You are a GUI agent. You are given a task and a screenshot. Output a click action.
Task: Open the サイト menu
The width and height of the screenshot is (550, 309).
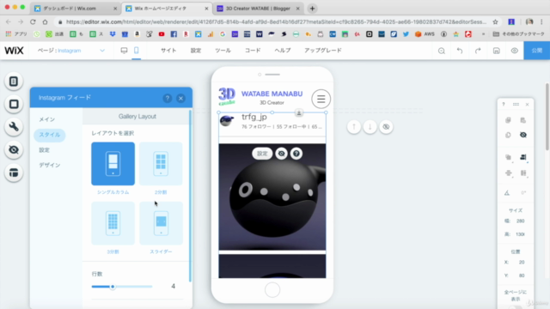click(168, 51)
